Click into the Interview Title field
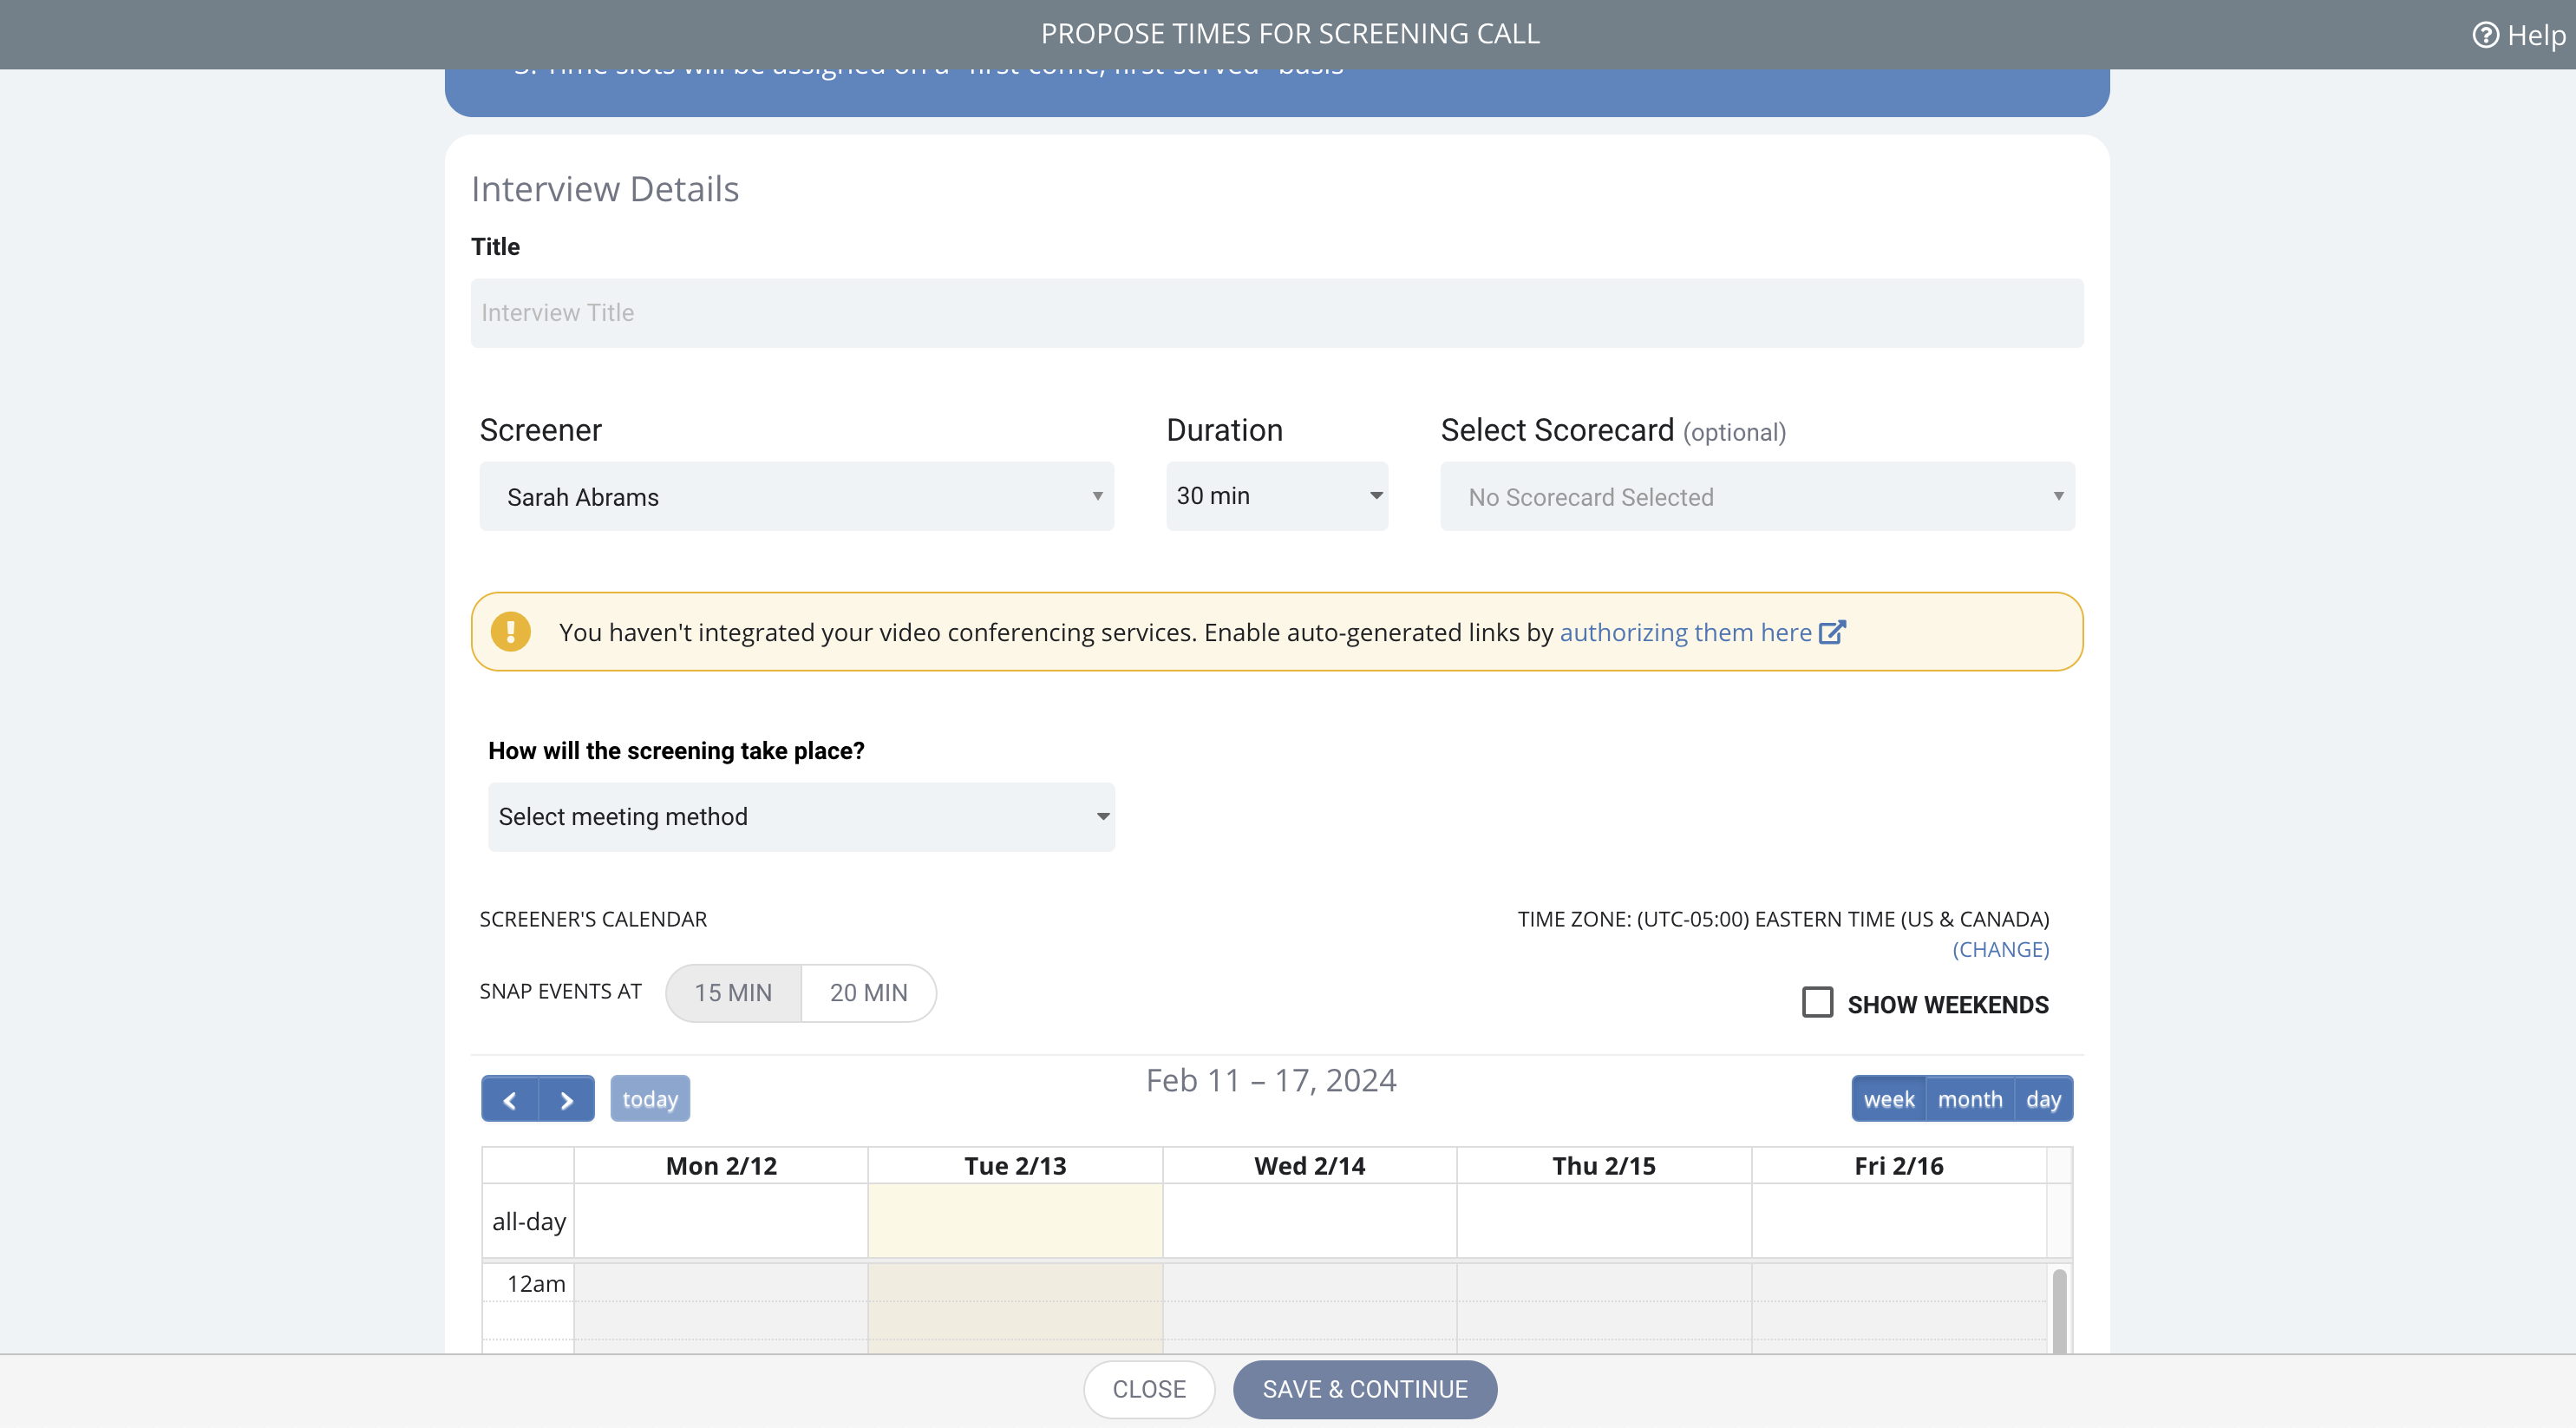 [1277, 313]
